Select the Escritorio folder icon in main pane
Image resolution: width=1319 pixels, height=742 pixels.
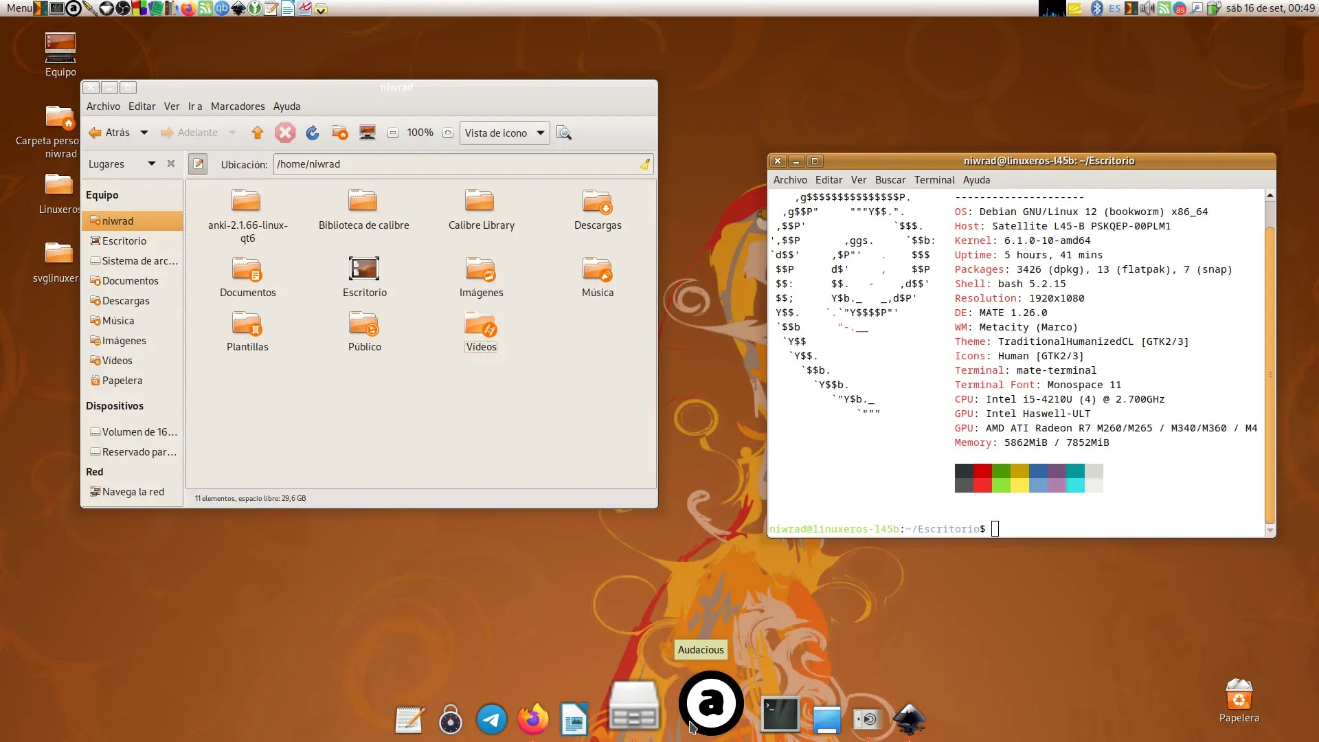[x=364, y=269]
